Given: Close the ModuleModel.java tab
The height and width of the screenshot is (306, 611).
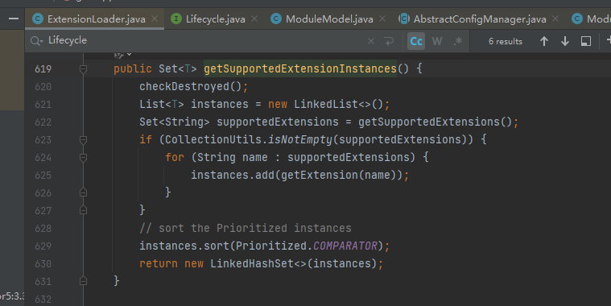Looking at the screenshot, I should coord(382,19).
